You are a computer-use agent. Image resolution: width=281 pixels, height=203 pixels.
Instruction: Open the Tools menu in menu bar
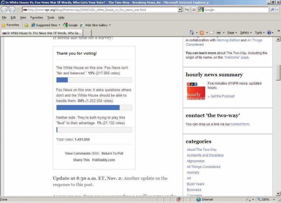51,18
